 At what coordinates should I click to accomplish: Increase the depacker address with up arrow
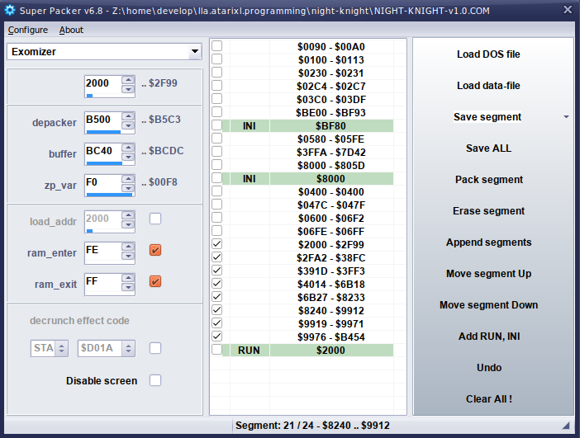(x=128, y=115)
